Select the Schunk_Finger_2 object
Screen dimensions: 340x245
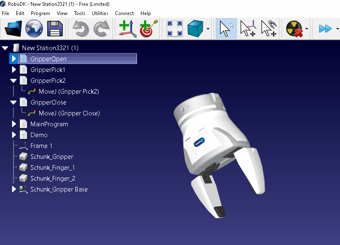point(53,179)
